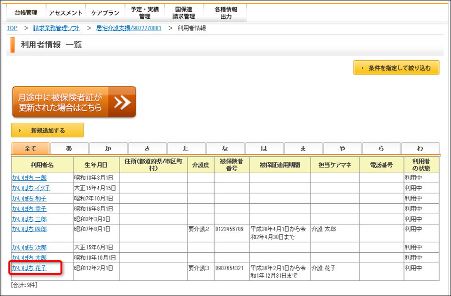The width and height of the screenshot is (451, 296).
Task: Click the 生年月日 column header
Action: coord(96,165)
